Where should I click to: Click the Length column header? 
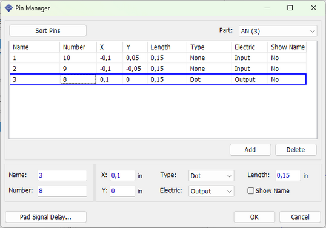(167, 47)
